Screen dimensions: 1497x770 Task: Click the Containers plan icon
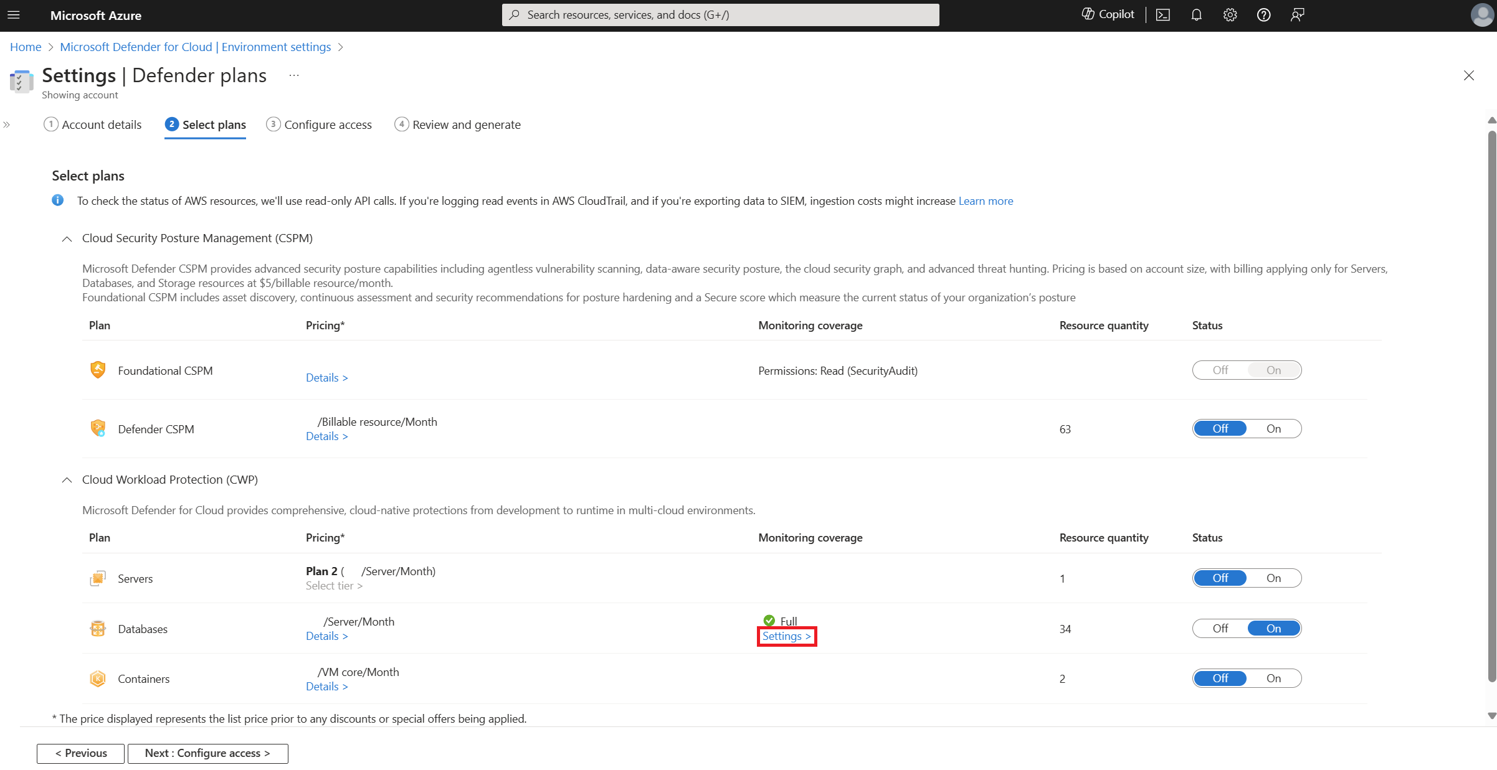98,678
